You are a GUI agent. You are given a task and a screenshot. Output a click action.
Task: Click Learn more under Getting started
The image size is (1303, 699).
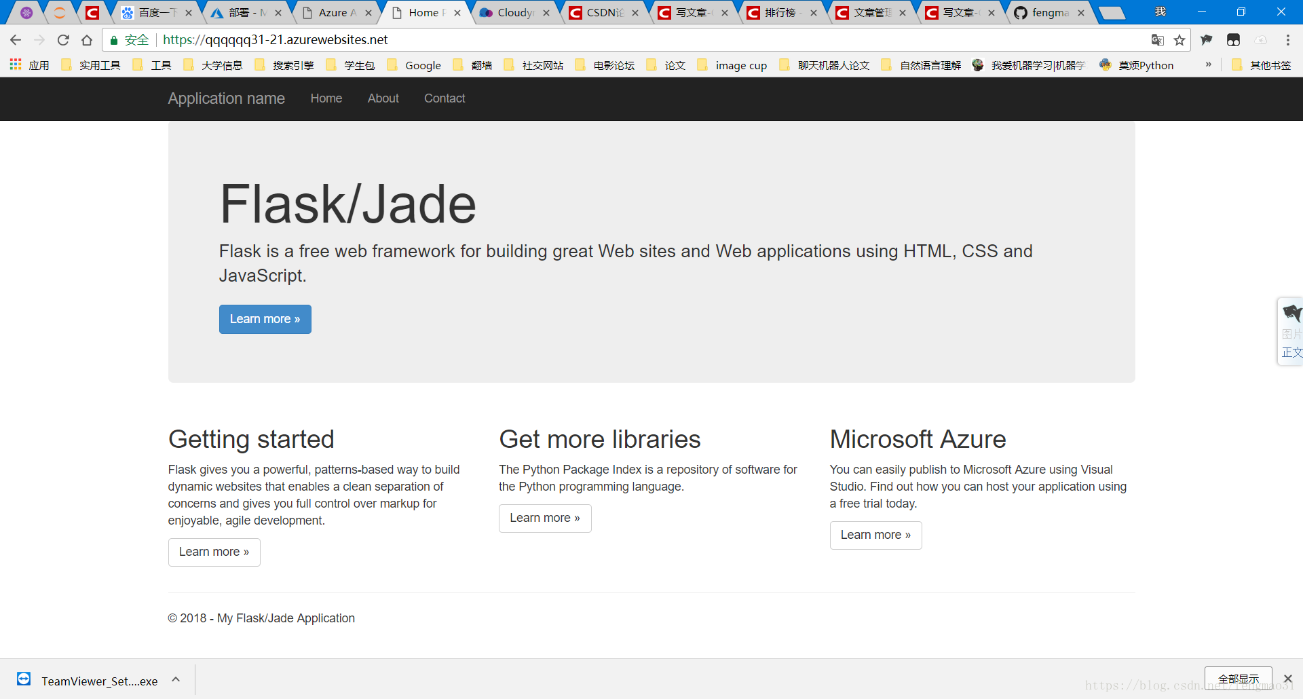(x=214, y=552)
